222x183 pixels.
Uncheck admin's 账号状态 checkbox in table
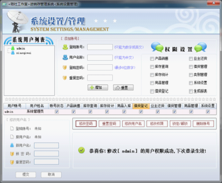tap(57, 112)
